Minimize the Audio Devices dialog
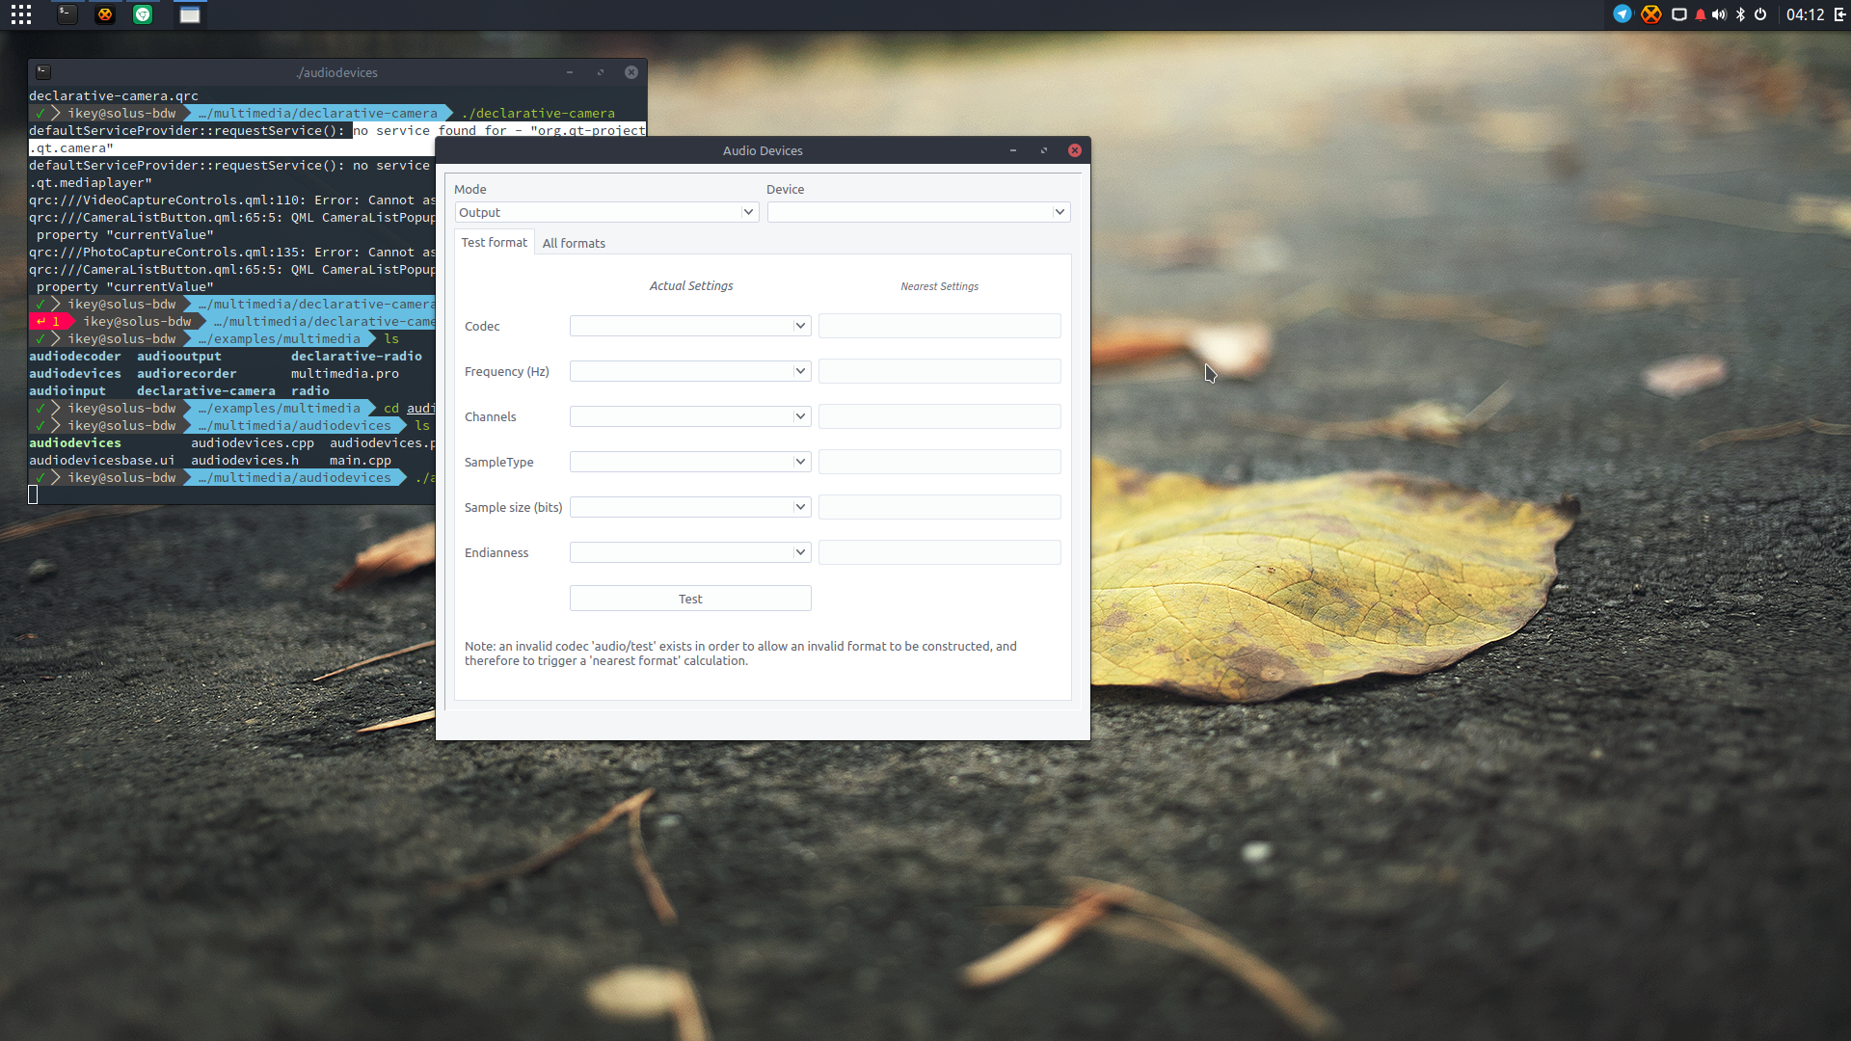The width and height of the screenshot is (1851, 1041). coord(1013,150)
